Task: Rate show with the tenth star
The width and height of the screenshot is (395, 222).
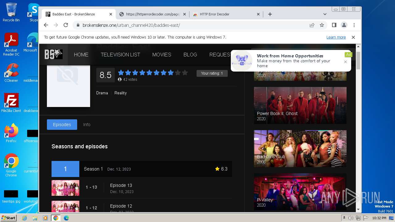Action: 185,73
